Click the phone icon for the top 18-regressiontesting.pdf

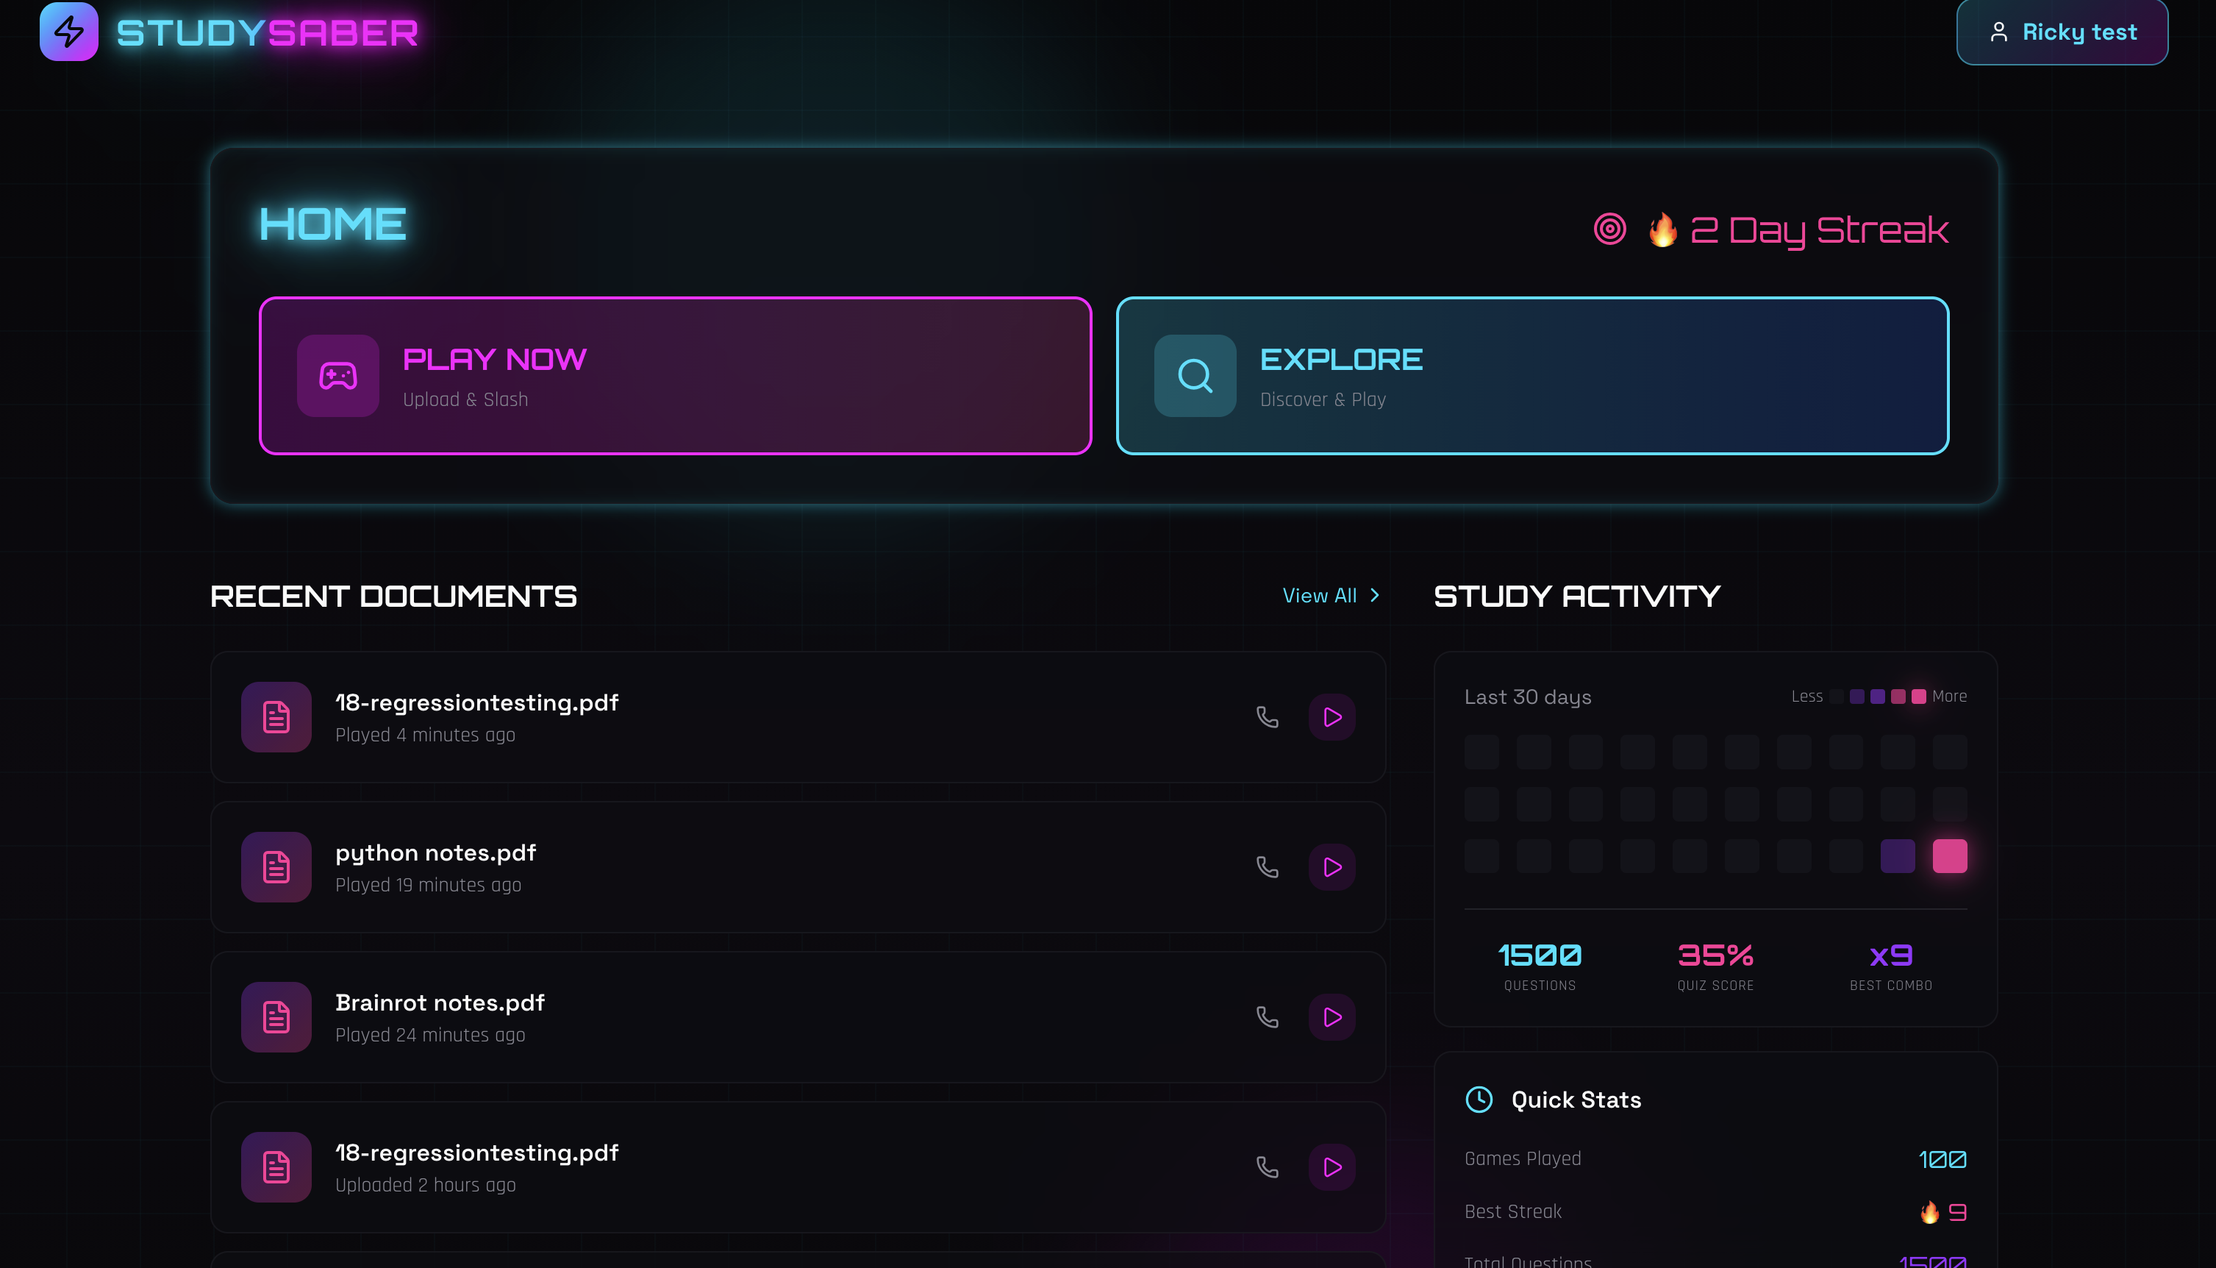(1268, 716)
